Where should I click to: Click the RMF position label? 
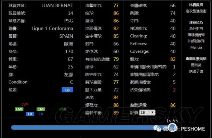click(x=63, y=109)
